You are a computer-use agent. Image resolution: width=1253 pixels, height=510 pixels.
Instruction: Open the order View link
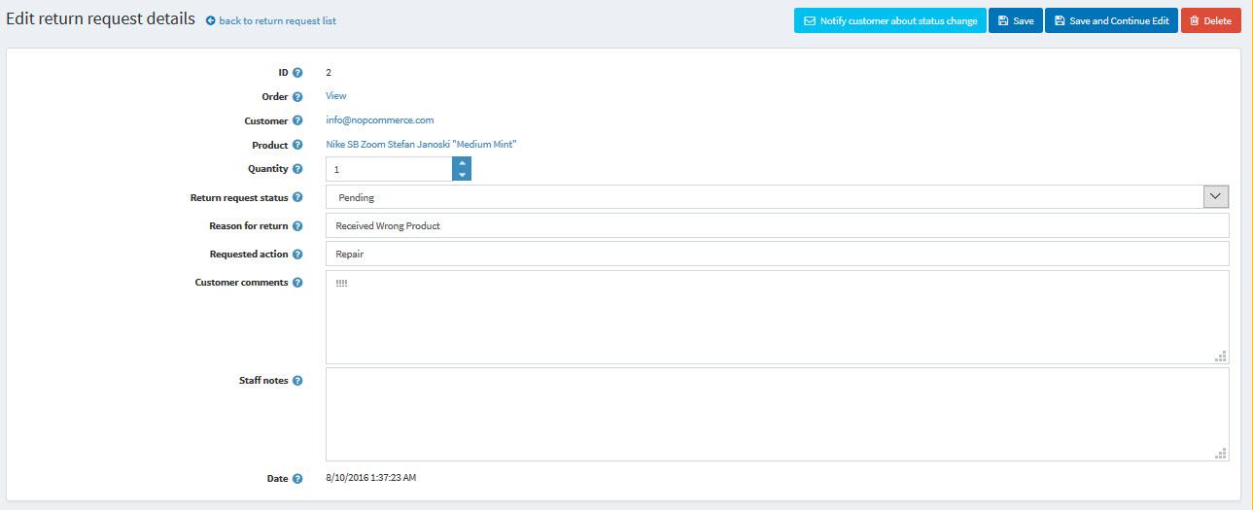point(336,96)
